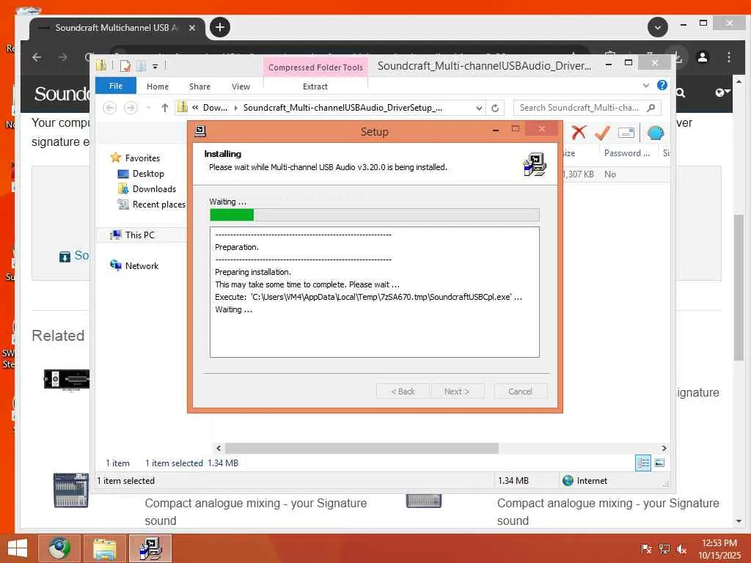Close the Soundcraft Multichannel USB browser tab
Image resolution: width=751 pixels, height=563 pixels.
(192, 28)
